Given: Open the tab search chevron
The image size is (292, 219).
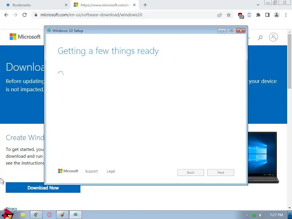Looking at the screenshot, I should pyautogui.click(x=258, y=5).
